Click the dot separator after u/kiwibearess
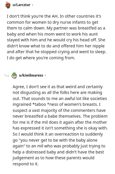115x174 pixels. click(45, 75)
